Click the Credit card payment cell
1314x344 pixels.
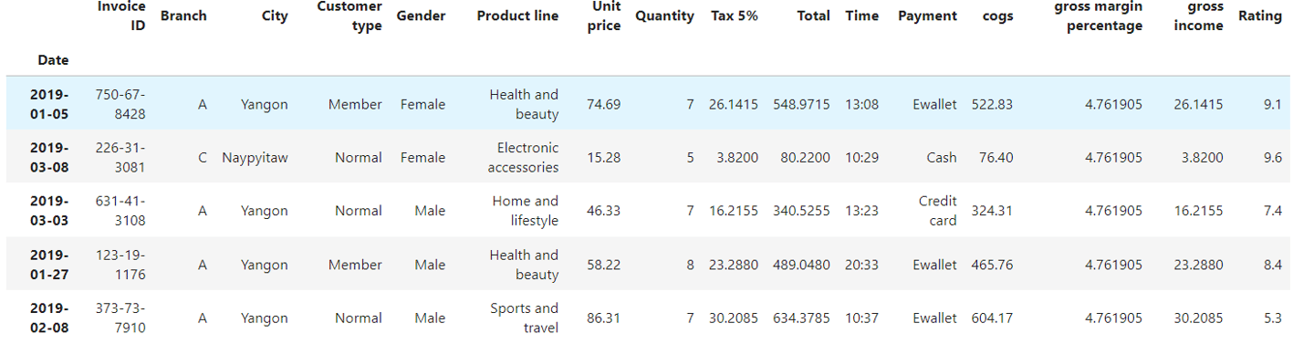pos(938,211)
